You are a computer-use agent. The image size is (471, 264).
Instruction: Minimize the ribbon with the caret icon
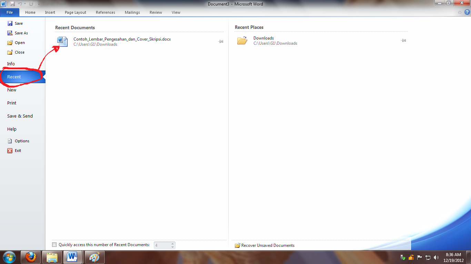click(460, 12)
